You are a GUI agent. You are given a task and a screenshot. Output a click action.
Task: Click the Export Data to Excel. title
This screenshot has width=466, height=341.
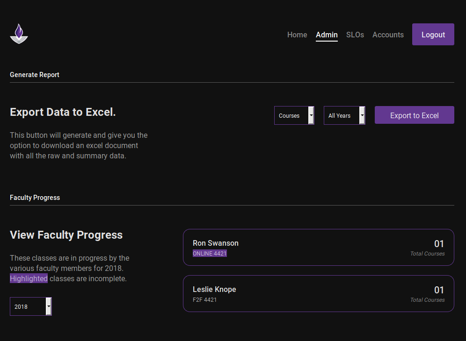tap(63, 112)
